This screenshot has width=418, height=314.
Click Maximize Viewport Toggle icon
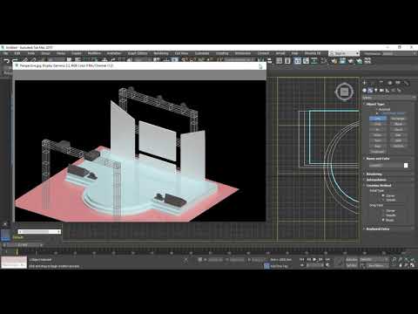[x=413, y=265]
